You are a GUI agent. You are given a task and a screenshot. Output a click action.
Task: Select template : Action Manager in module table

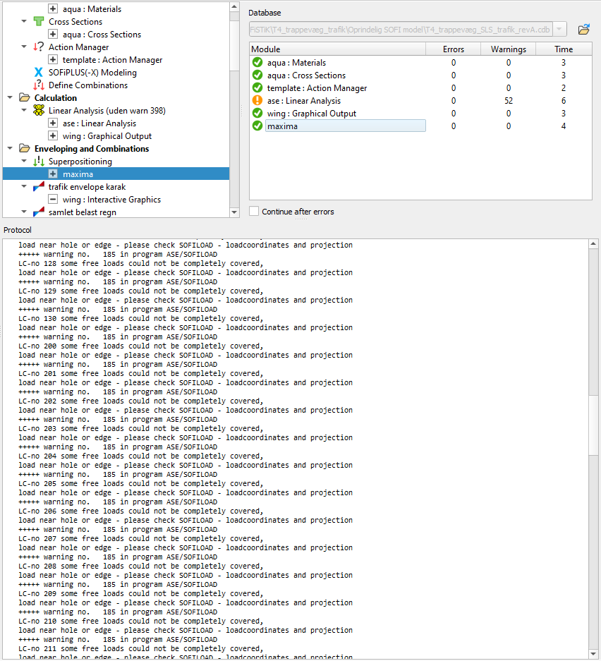pos(317,88)
